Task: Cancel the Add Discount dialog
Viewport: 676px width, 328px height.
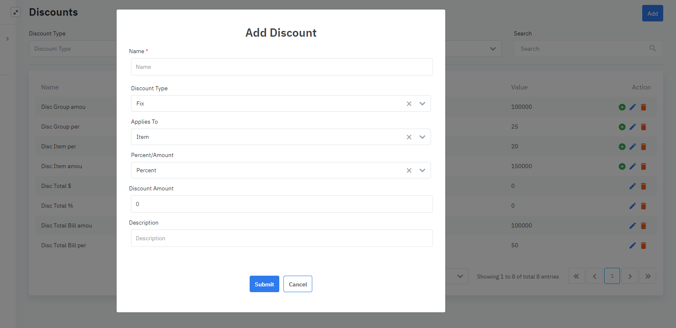Action: [x=298, y=284]
